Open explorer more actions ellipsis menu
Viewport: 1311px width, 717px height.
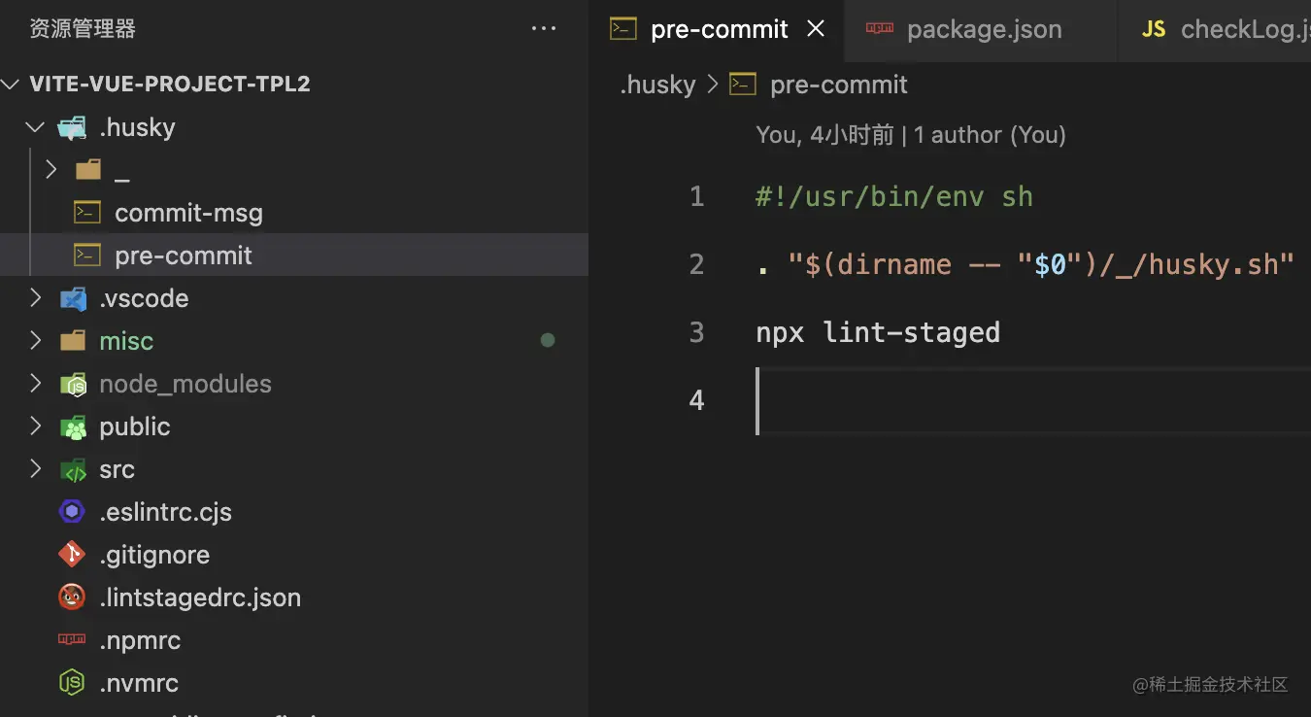point(544,29)
